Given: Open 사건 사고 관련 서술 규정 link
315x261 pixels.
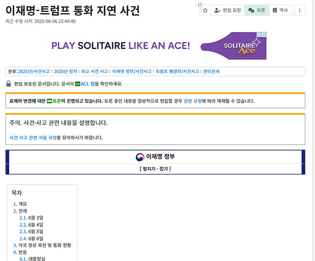Looking at the screenshot, I should click(33, 138).
